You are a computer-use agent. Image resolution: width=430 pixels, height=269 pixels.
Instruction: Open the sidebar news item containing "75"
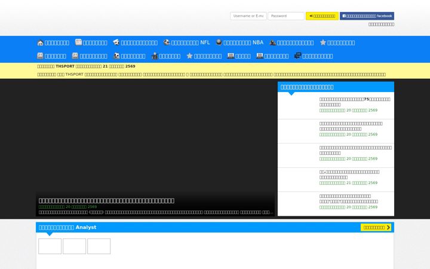(355, 102)
